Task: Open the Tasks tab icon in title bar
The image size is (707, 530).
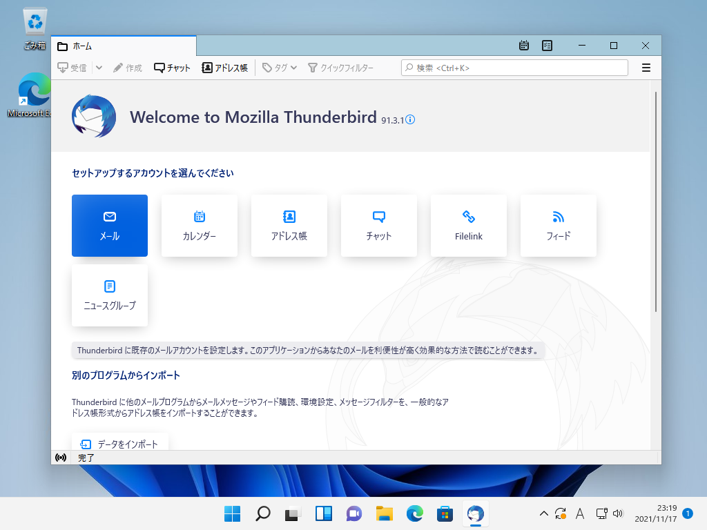Action: click(547, 46)
